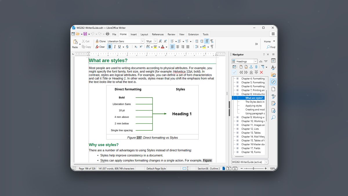Open the Properties deck in sidebar
The width and height of the screenshot is (348, 196).
(x=273, y=60)
